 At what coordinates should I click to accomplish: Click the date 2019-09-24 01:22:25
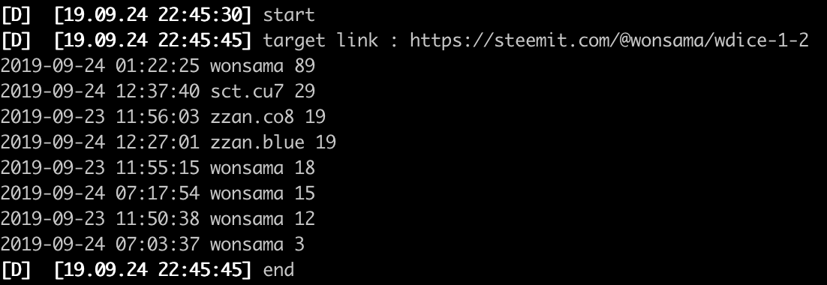point(101,66)
